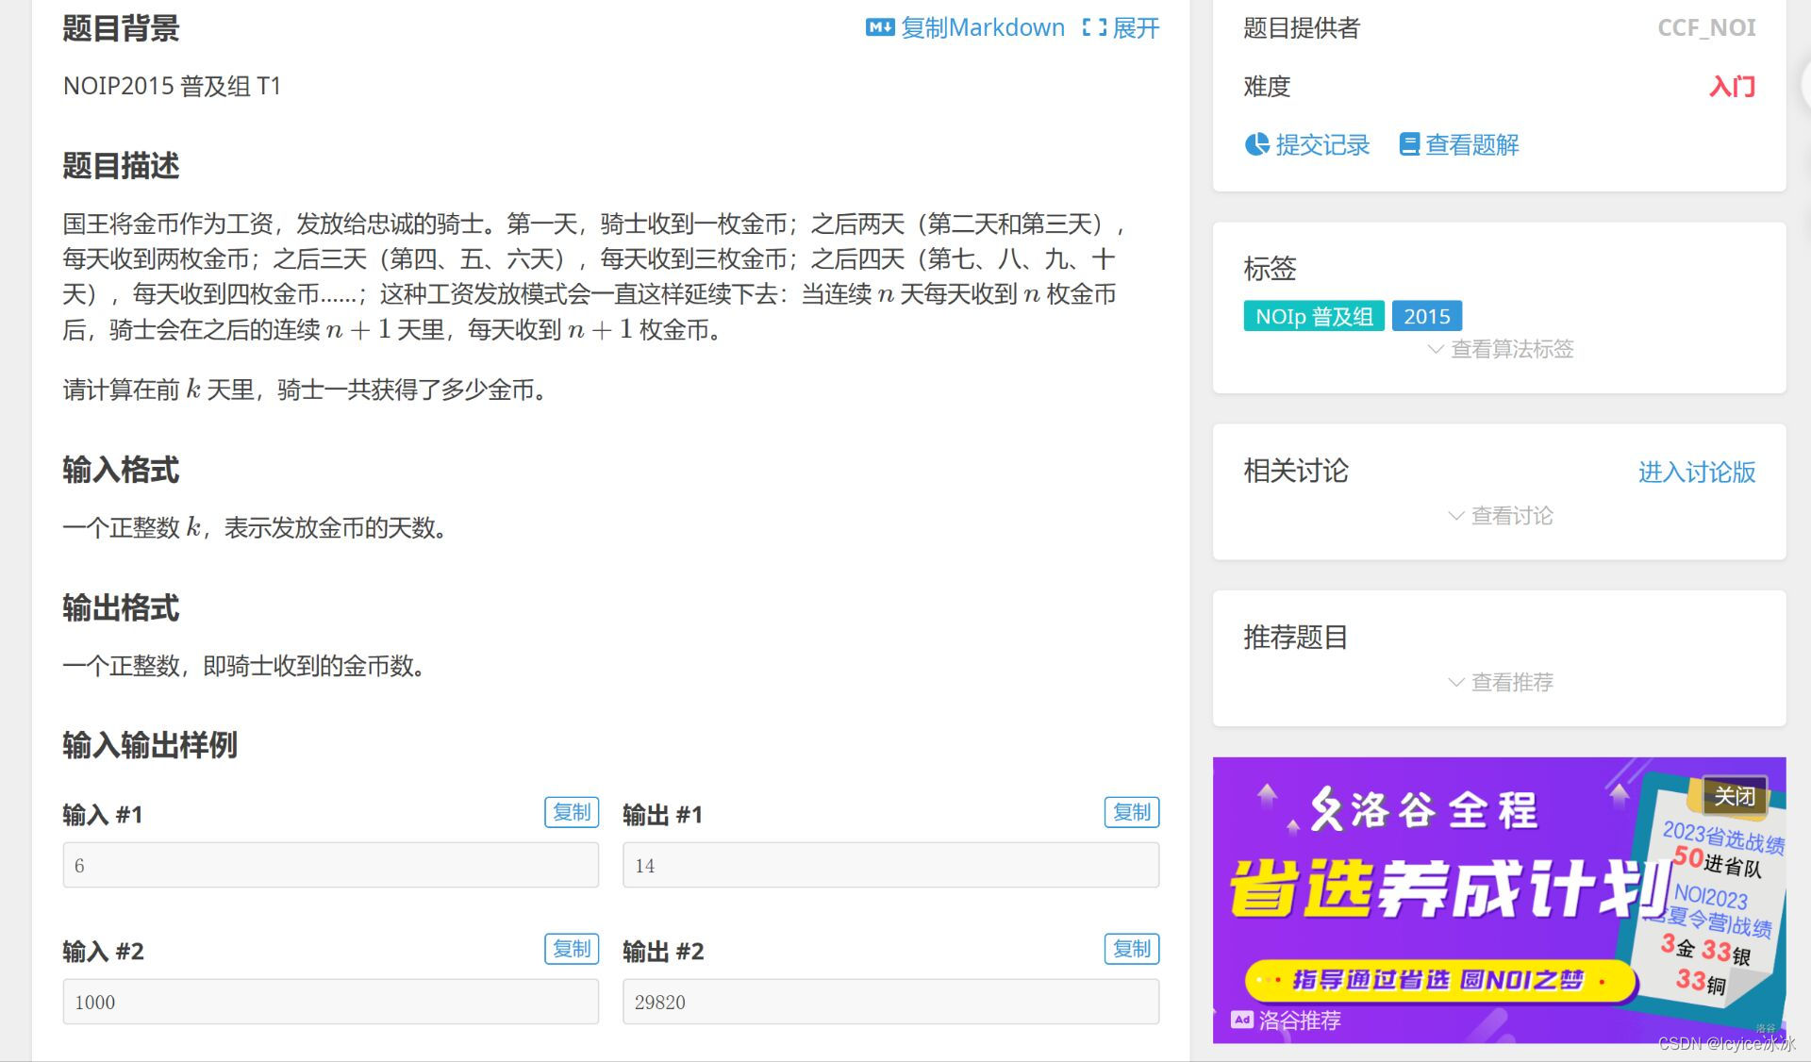Screen dimensions: 1811x1062
Task: Copy sample input #1
Action: pyautogui.click(x=571, y=812)
